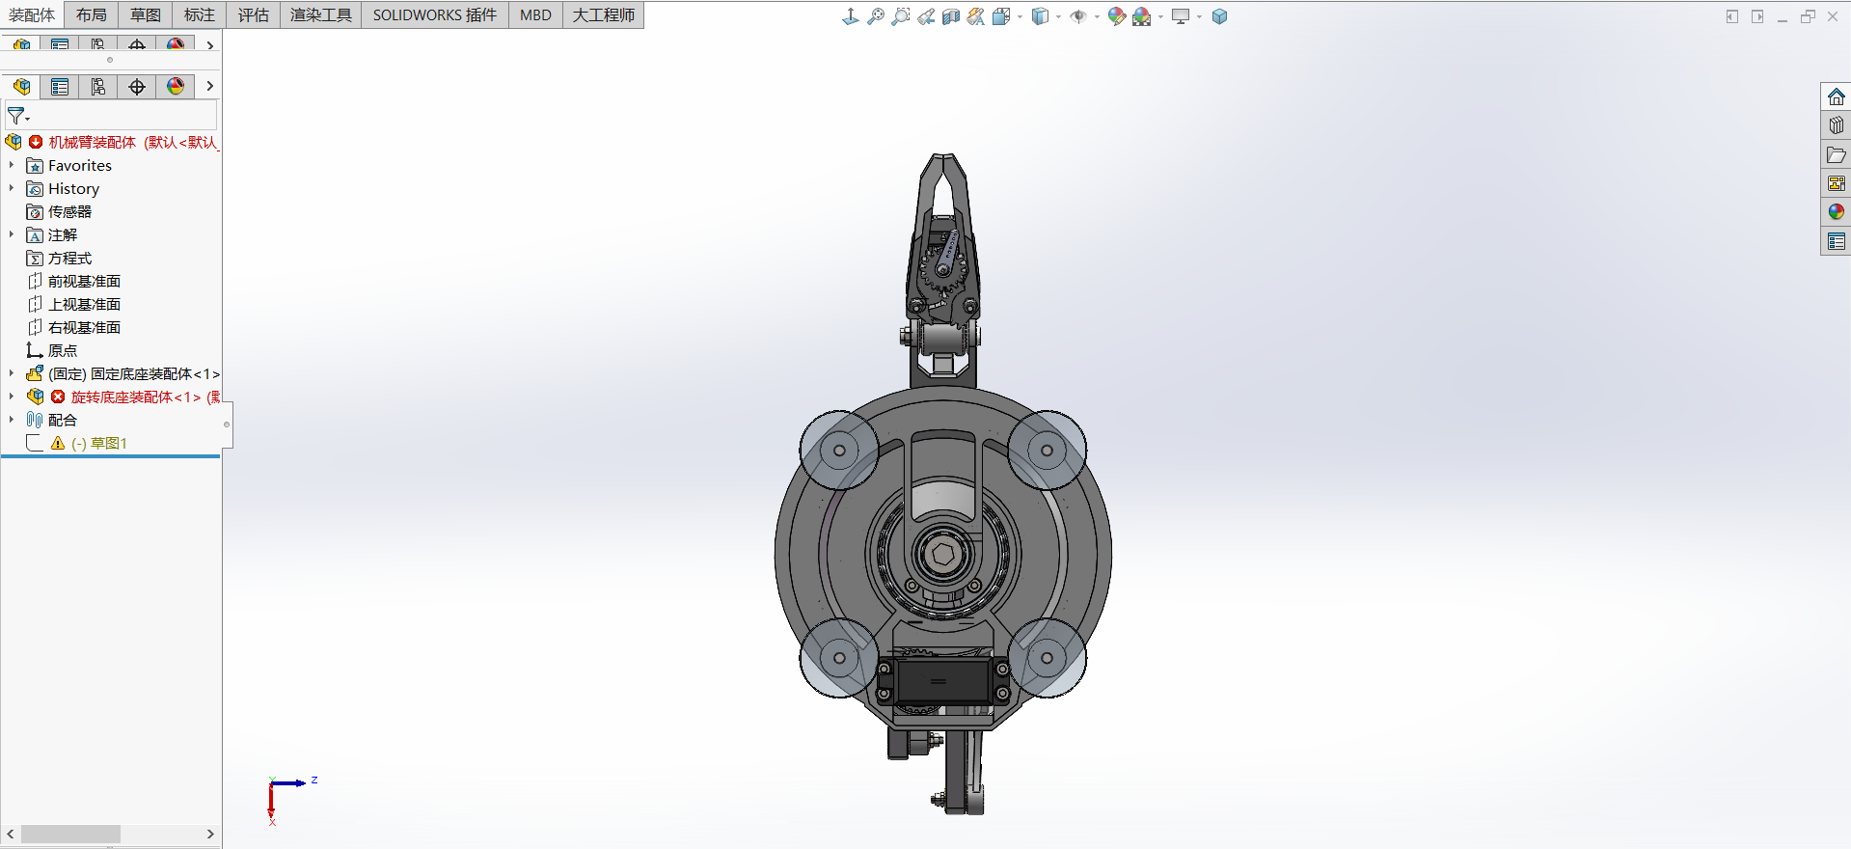
Task: Switch to the 标注 ribbon tab
Action: click(200, 14)
